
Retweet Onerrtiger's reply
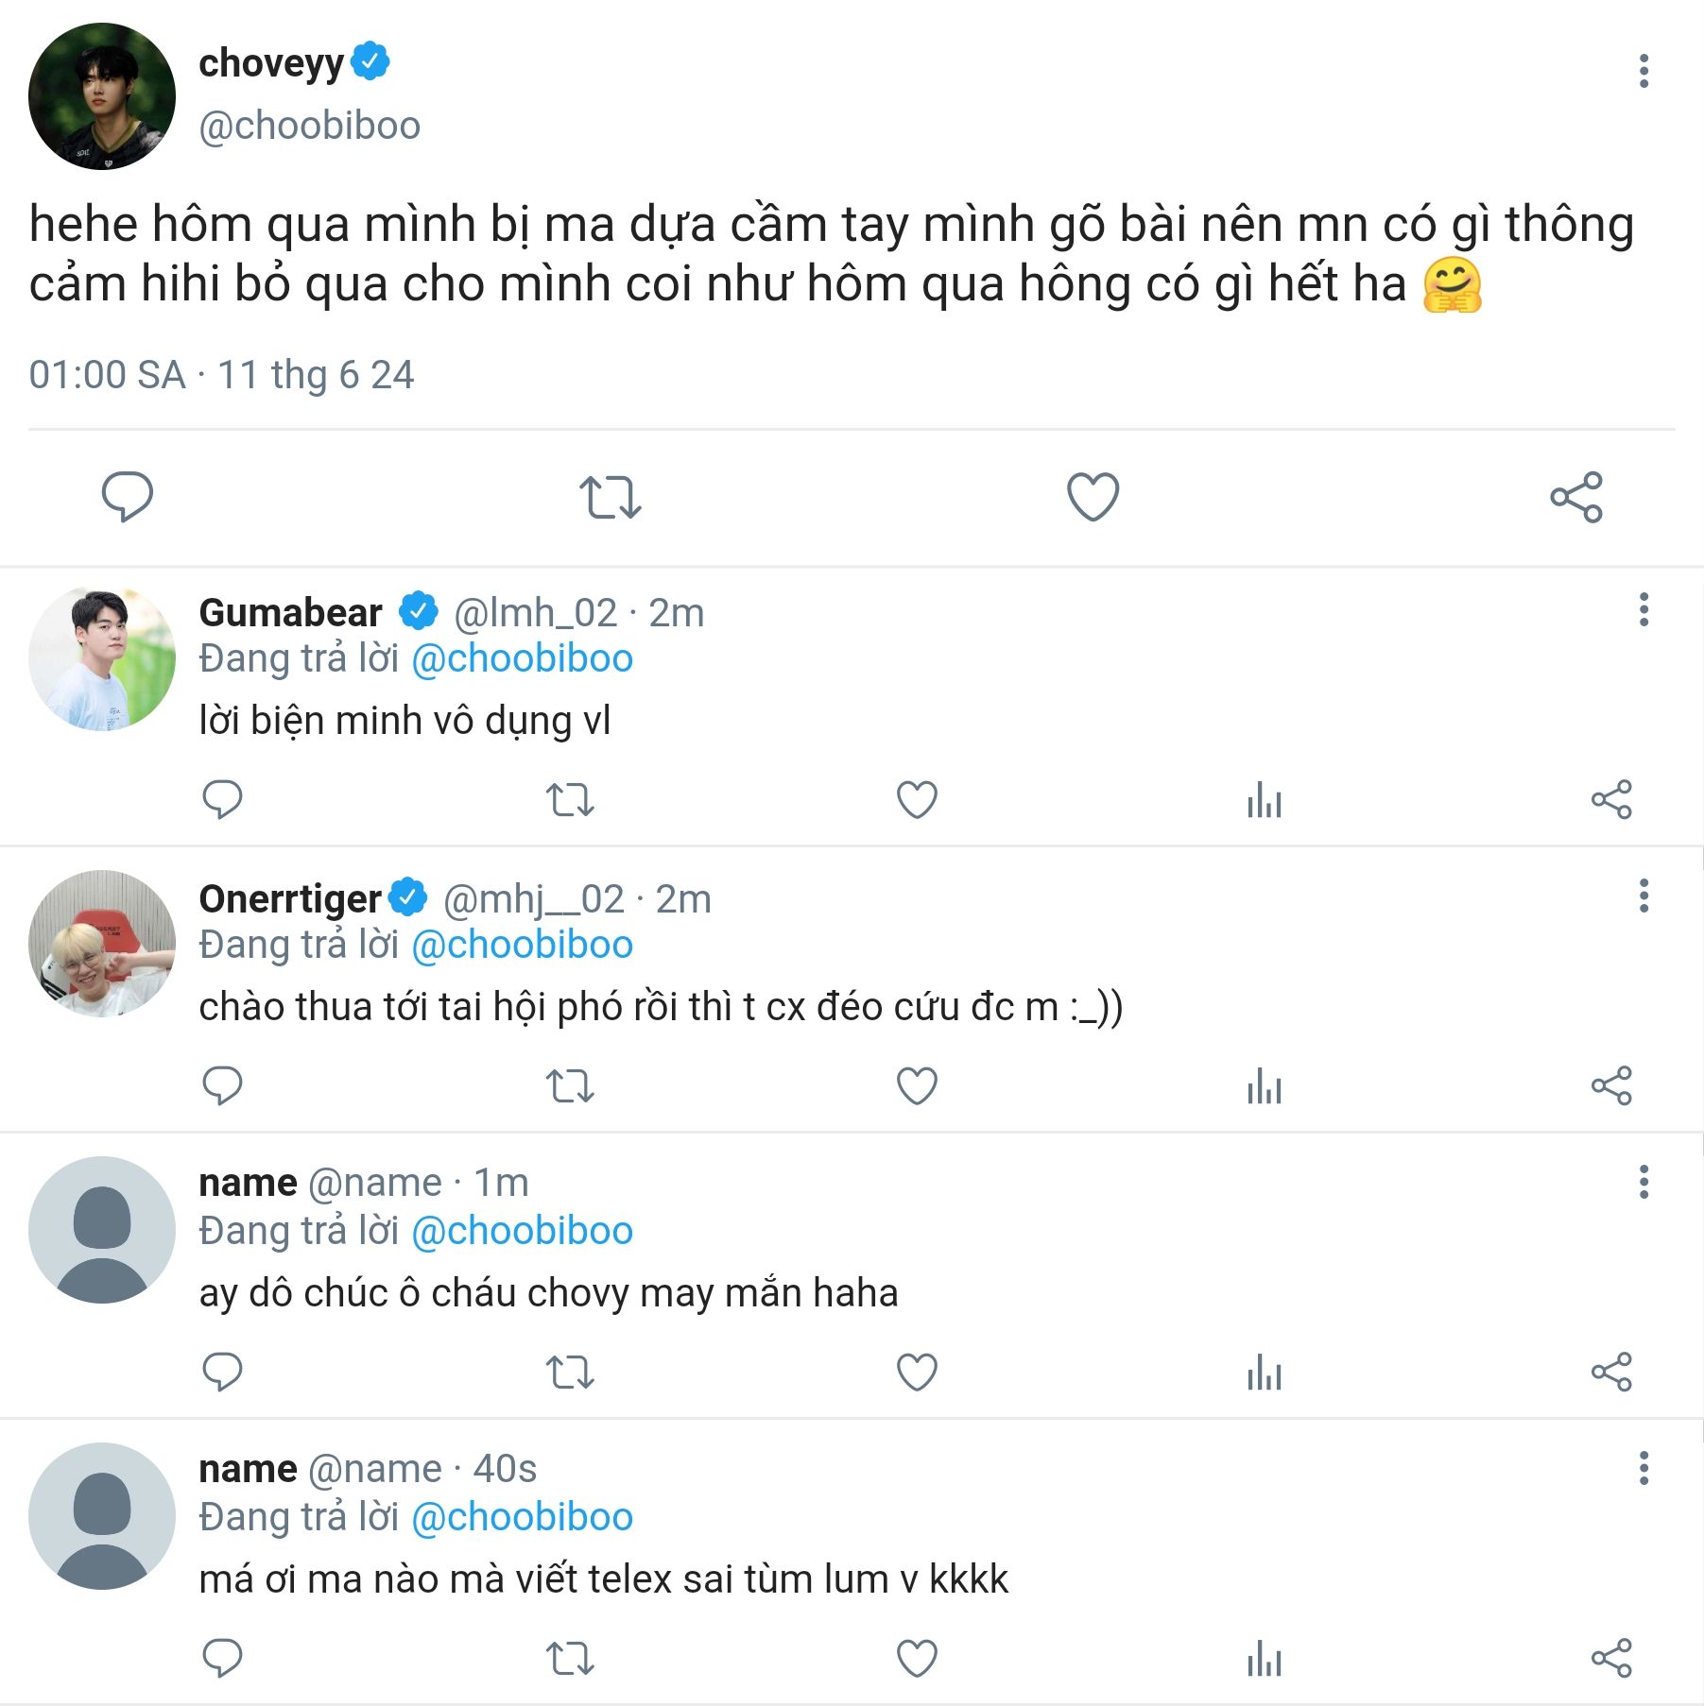tap(570, 1086)
